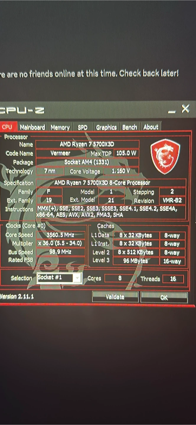This screenshot has width=196, height=425.
Task: Expand the Socket #1 selection dropdown
Action: click(77, 278)
